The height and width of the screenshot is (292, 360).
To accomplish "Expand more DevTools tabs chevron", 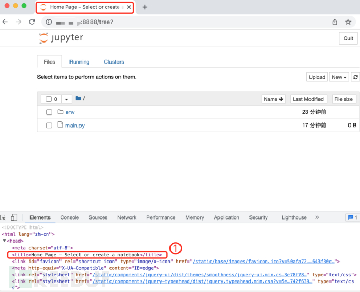I will tap(317, 217).
